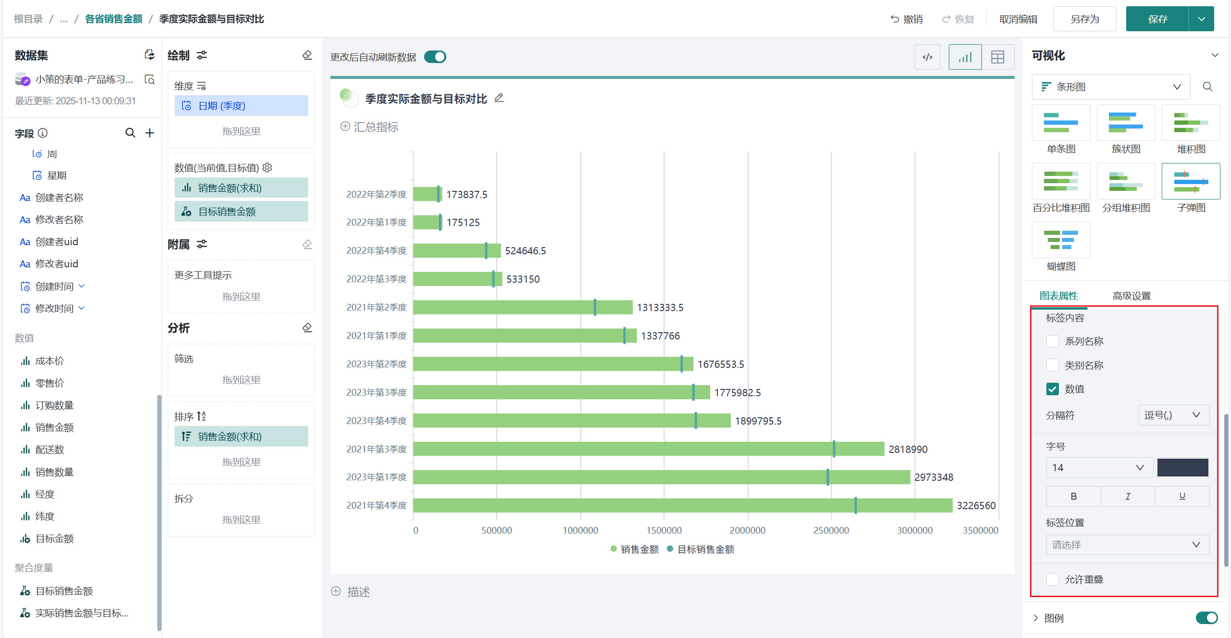Switch to 高级设置 tab

point(1131,296)
